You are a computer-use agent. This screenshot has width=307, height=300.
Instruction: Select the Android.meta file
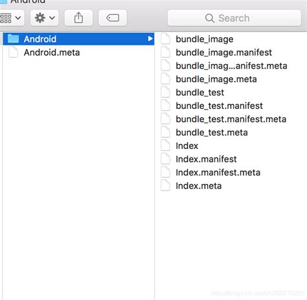tap(78, 52)
